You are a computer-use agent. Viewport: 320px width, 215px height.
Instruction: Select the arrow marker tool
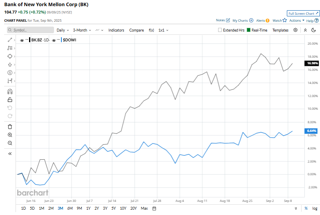pos(10,65)
